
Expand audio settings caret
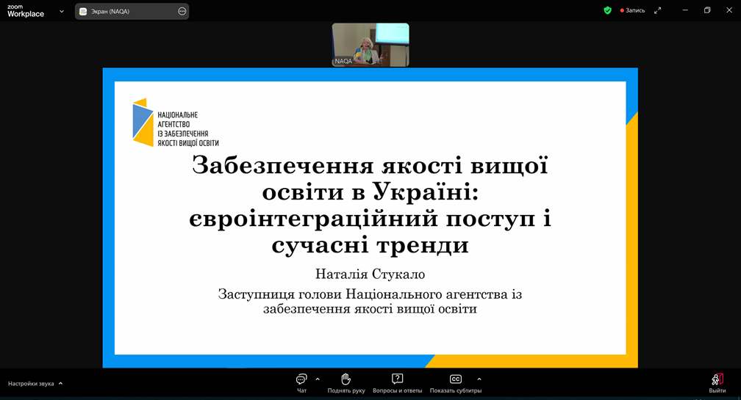point(60,384)
